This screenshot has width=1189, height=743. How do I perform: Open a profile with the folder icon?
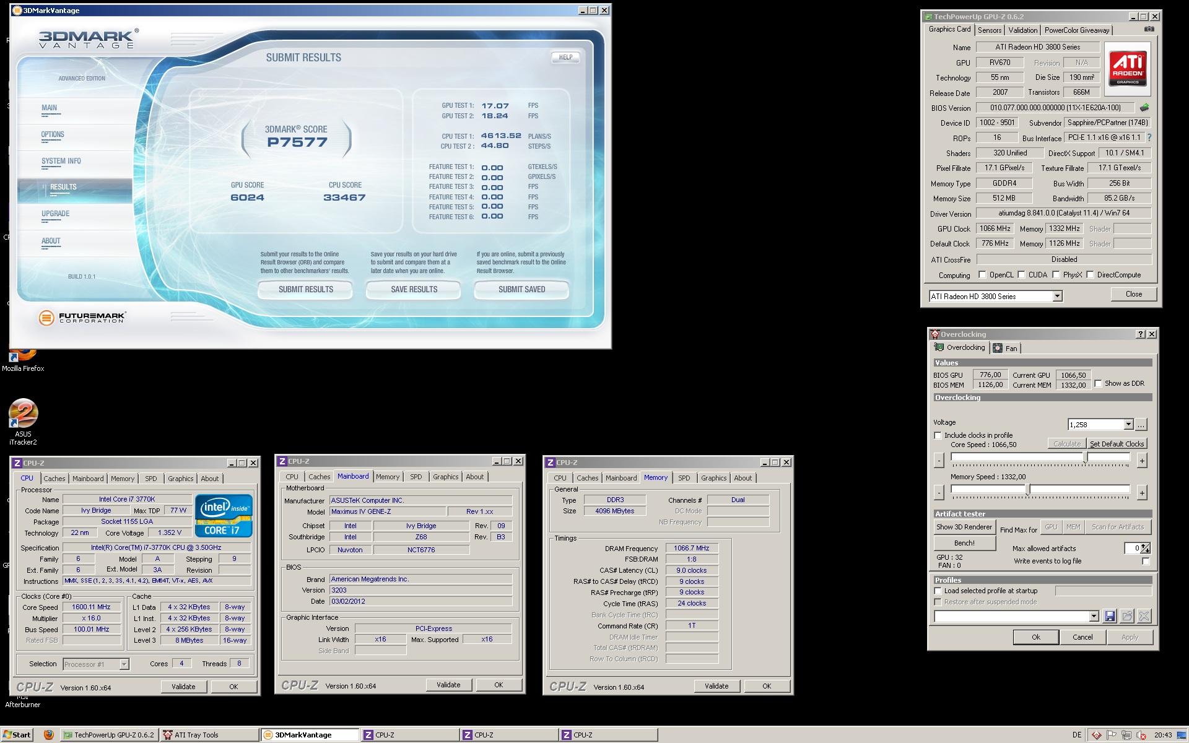pyautogui.click(x=1127, y=616)
